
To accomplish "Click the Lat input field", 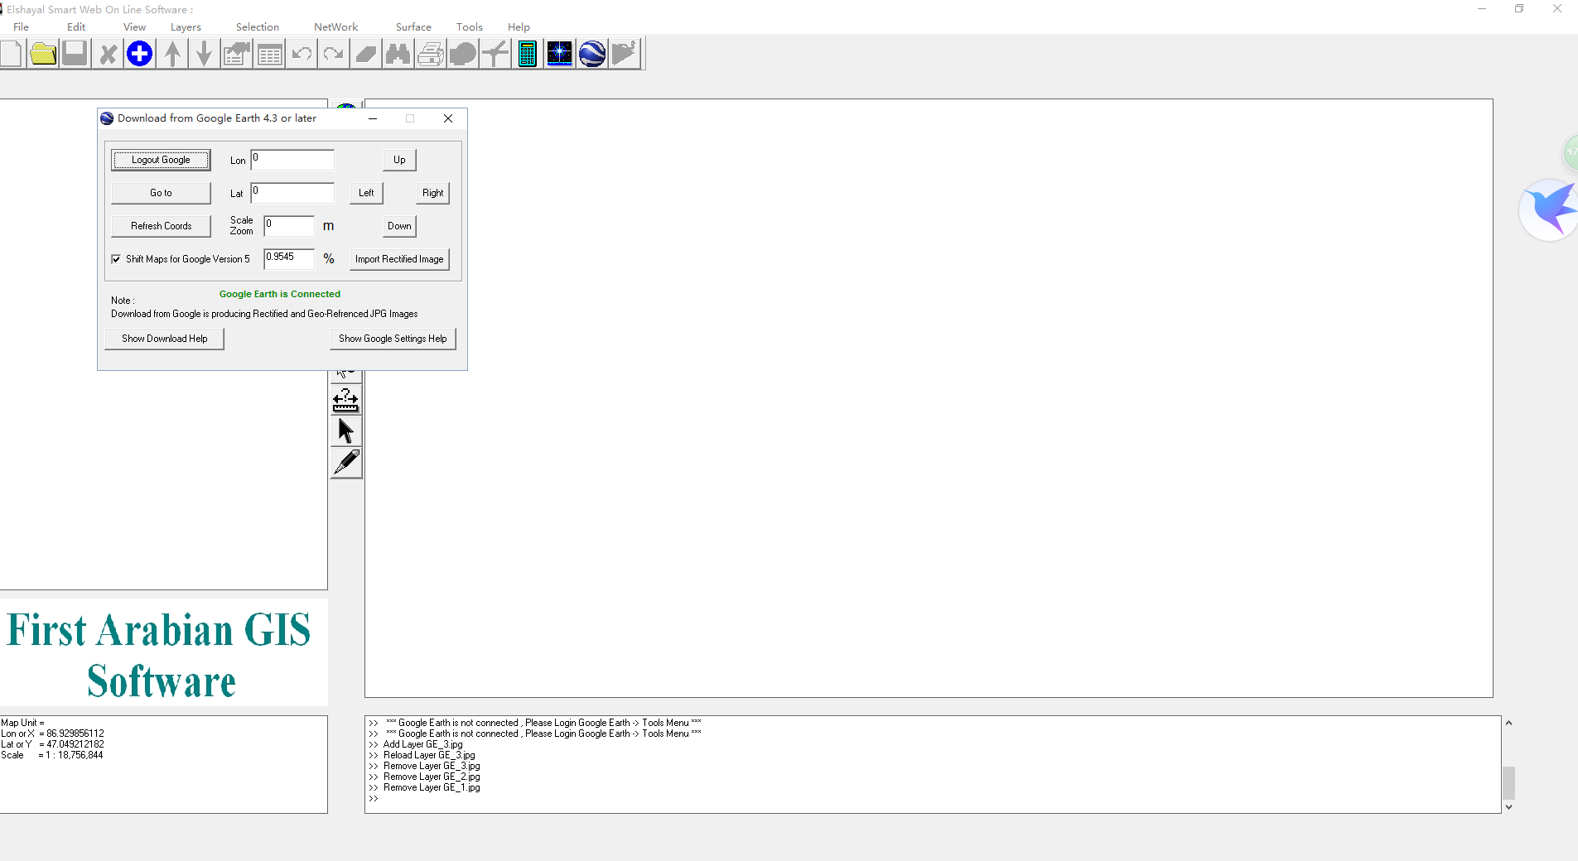I will tap(292, 193).
